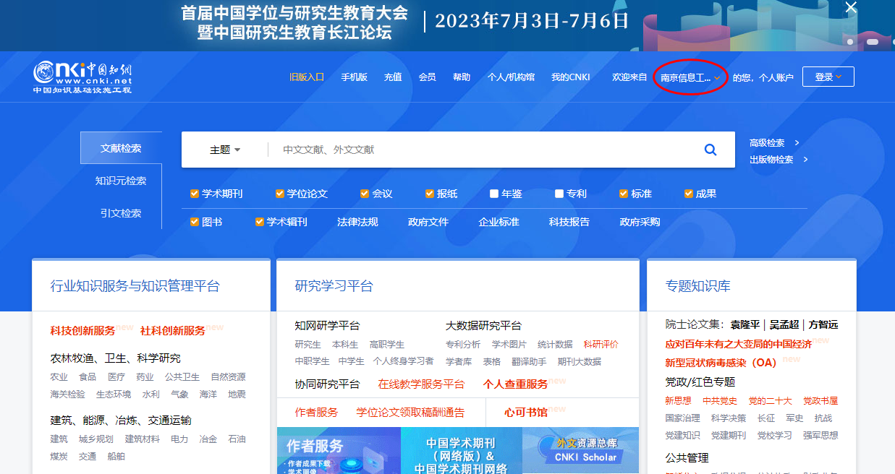Viewport: 895px width, 474px height.
Task: Open 学位论文领取稿酬通告 link
Action: click(410, 413)
